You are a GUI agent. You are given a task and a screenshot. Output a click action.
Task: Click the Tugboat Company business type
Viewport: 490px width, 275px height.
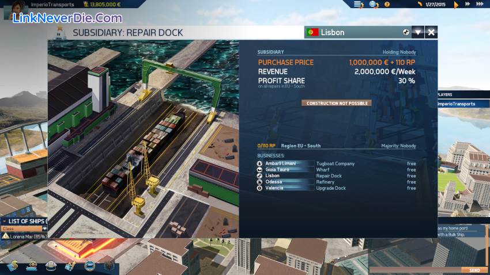click(335, 163)
